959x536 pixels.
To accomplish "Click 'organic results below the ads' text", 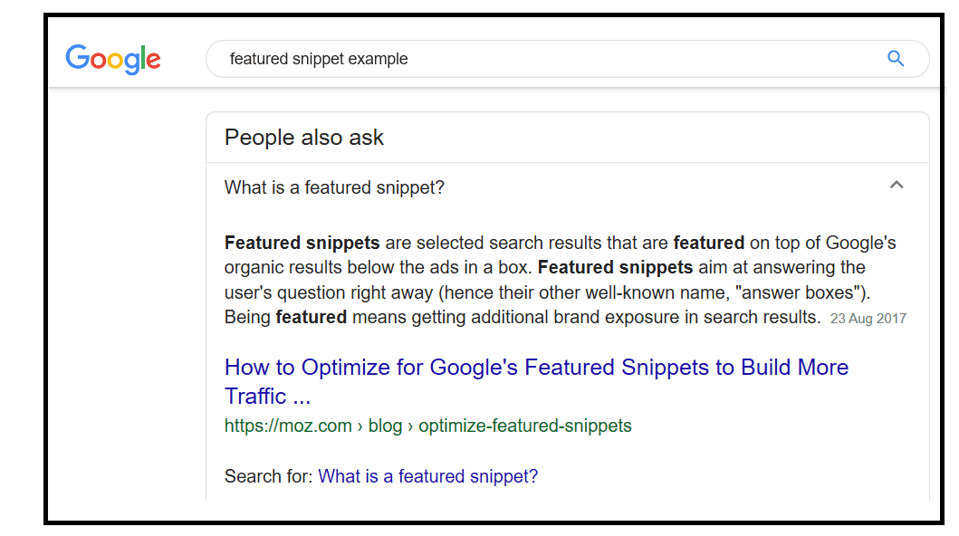I will pos(346,268).
